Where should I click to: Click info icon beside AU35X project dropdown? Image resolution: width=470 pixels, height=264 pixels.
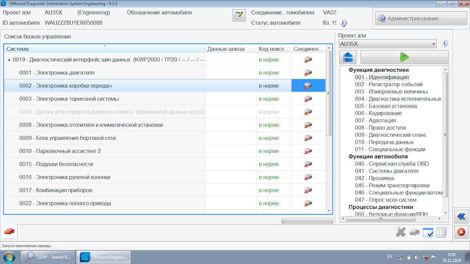coord(444,44)
